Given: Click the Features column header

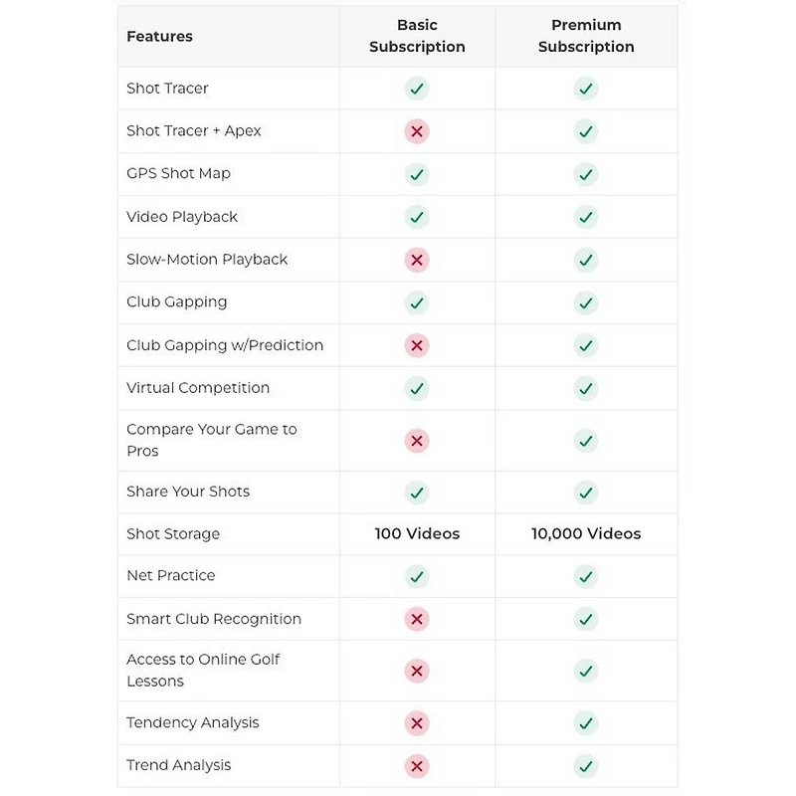Looking at the screenshot, I should coord(159,37).
